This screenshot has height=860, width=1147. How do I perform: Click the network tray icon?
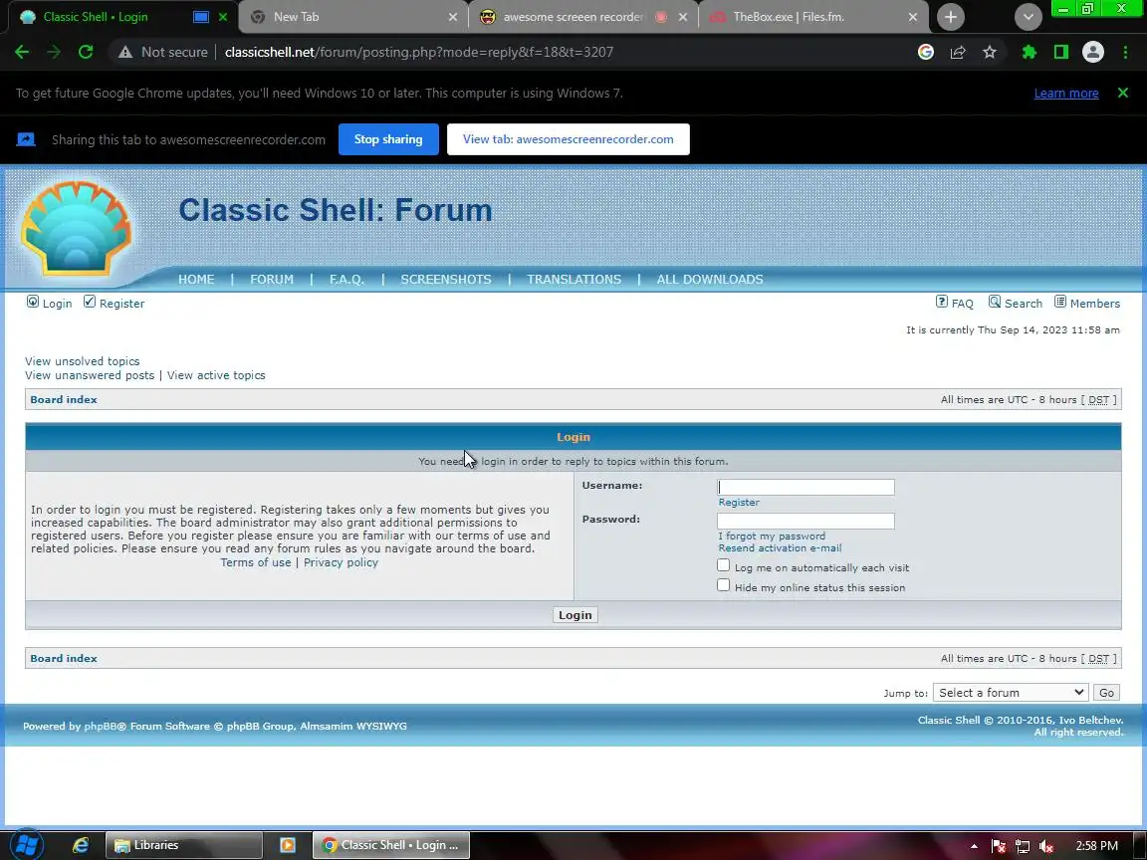1022,846
